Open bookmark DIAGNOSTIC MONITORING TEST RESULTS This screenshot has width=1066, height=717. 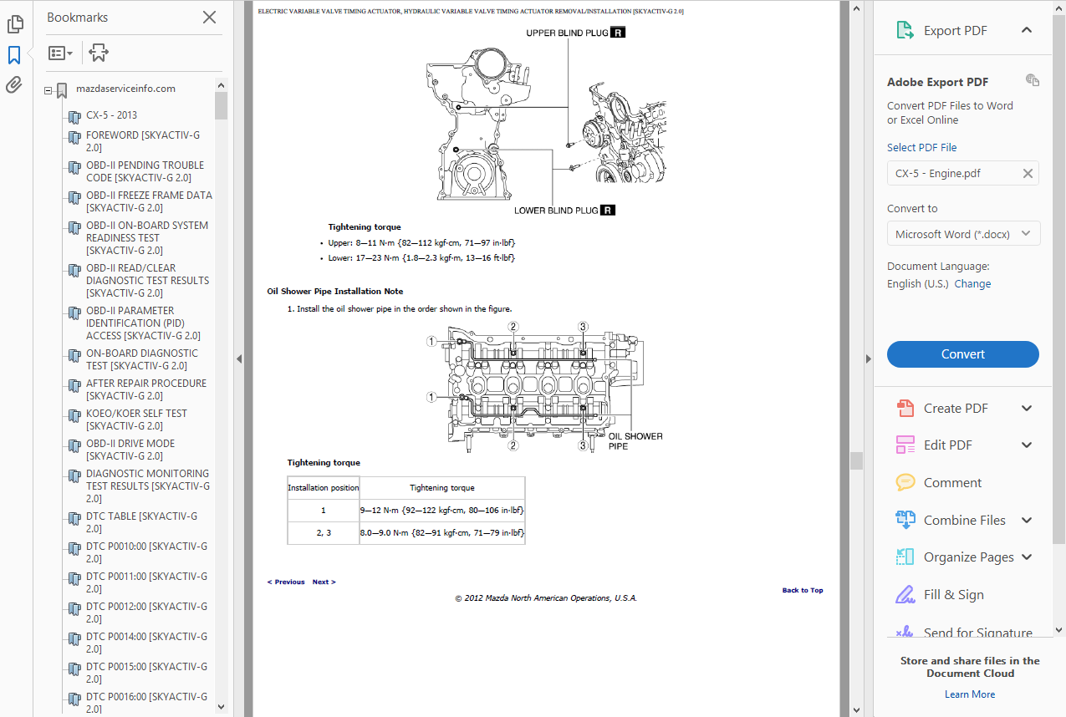coord(148,486)
